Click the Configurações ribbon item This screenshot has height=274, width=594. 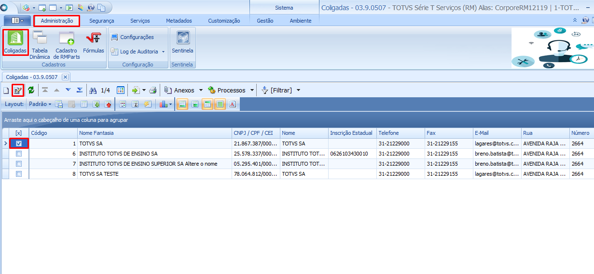132,37
